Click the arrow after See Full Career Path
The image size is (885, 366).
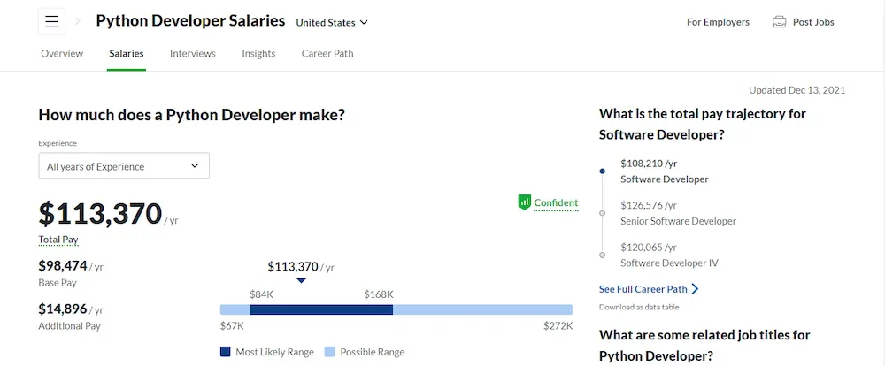(695, 289)
